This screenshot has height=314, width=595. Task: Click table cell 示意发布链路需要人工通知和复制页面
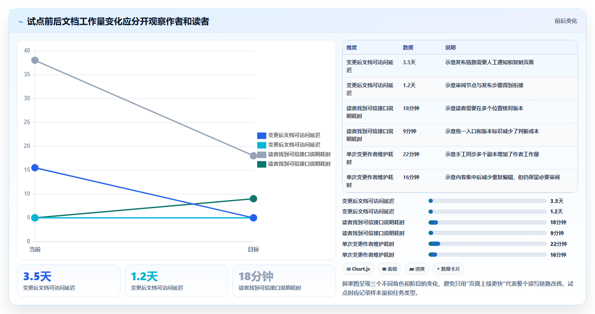[490, 62]
